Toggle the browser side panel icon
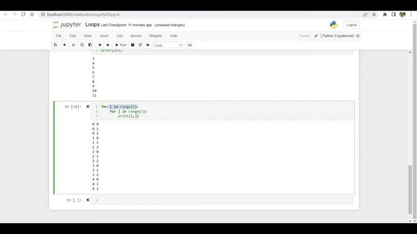417x234 pixels. coord(394,14)
